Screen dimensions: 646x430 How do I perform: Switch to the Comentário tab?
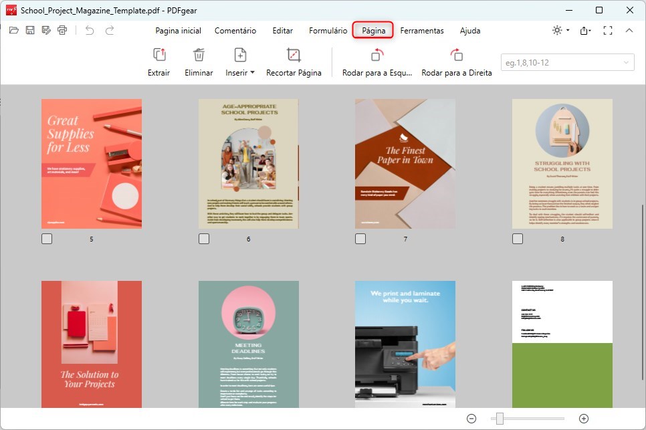point(235,31)
